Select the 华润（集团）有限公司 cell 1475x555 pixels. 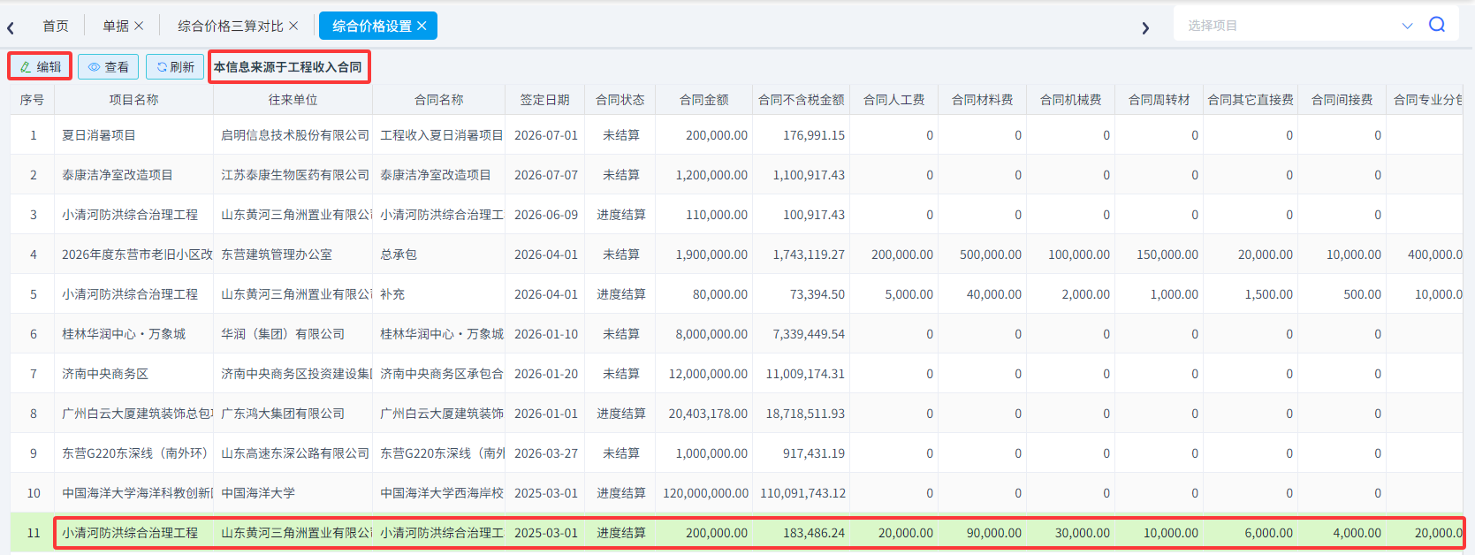pos(293,334)
